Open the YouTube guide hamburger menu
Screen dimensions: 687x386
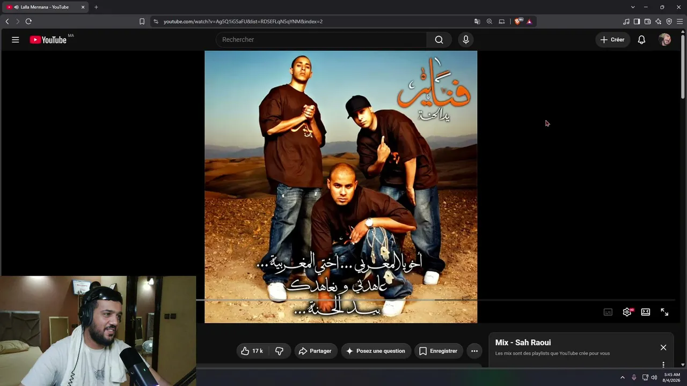(16, 40)
